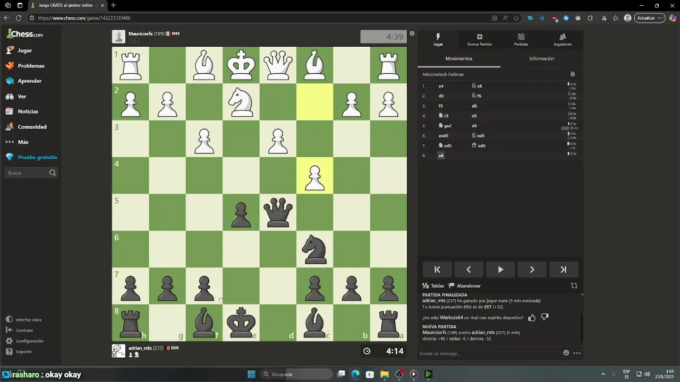Resign with Abandonar button

(x=465, y=286)
